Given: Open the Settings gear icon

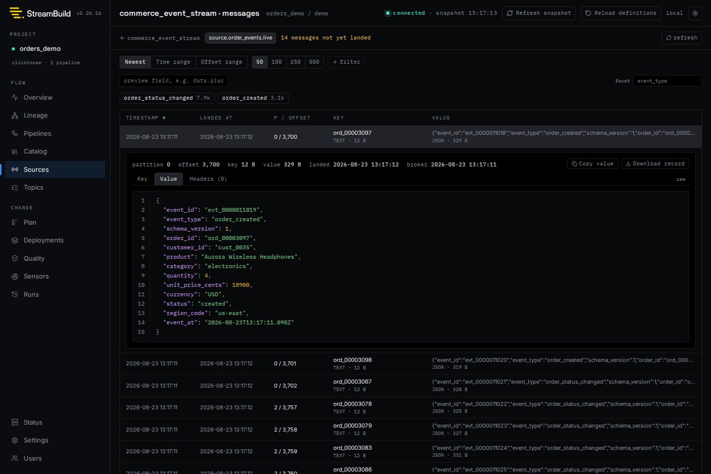Looking at the screenshot, I should click(15, 440).
